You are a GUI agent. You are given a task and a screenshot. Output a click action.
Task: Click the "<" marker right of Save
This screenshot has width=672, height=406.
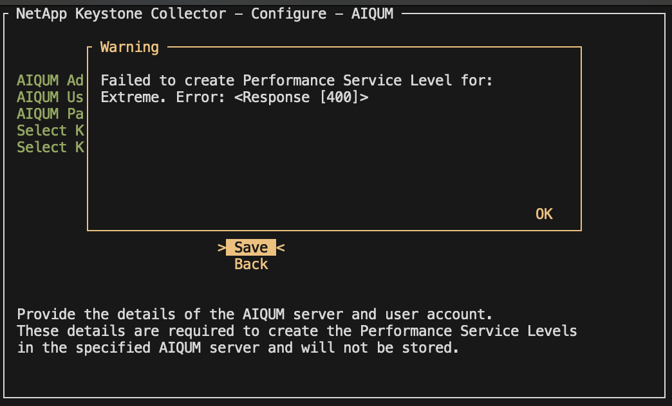tap(281, 247)
